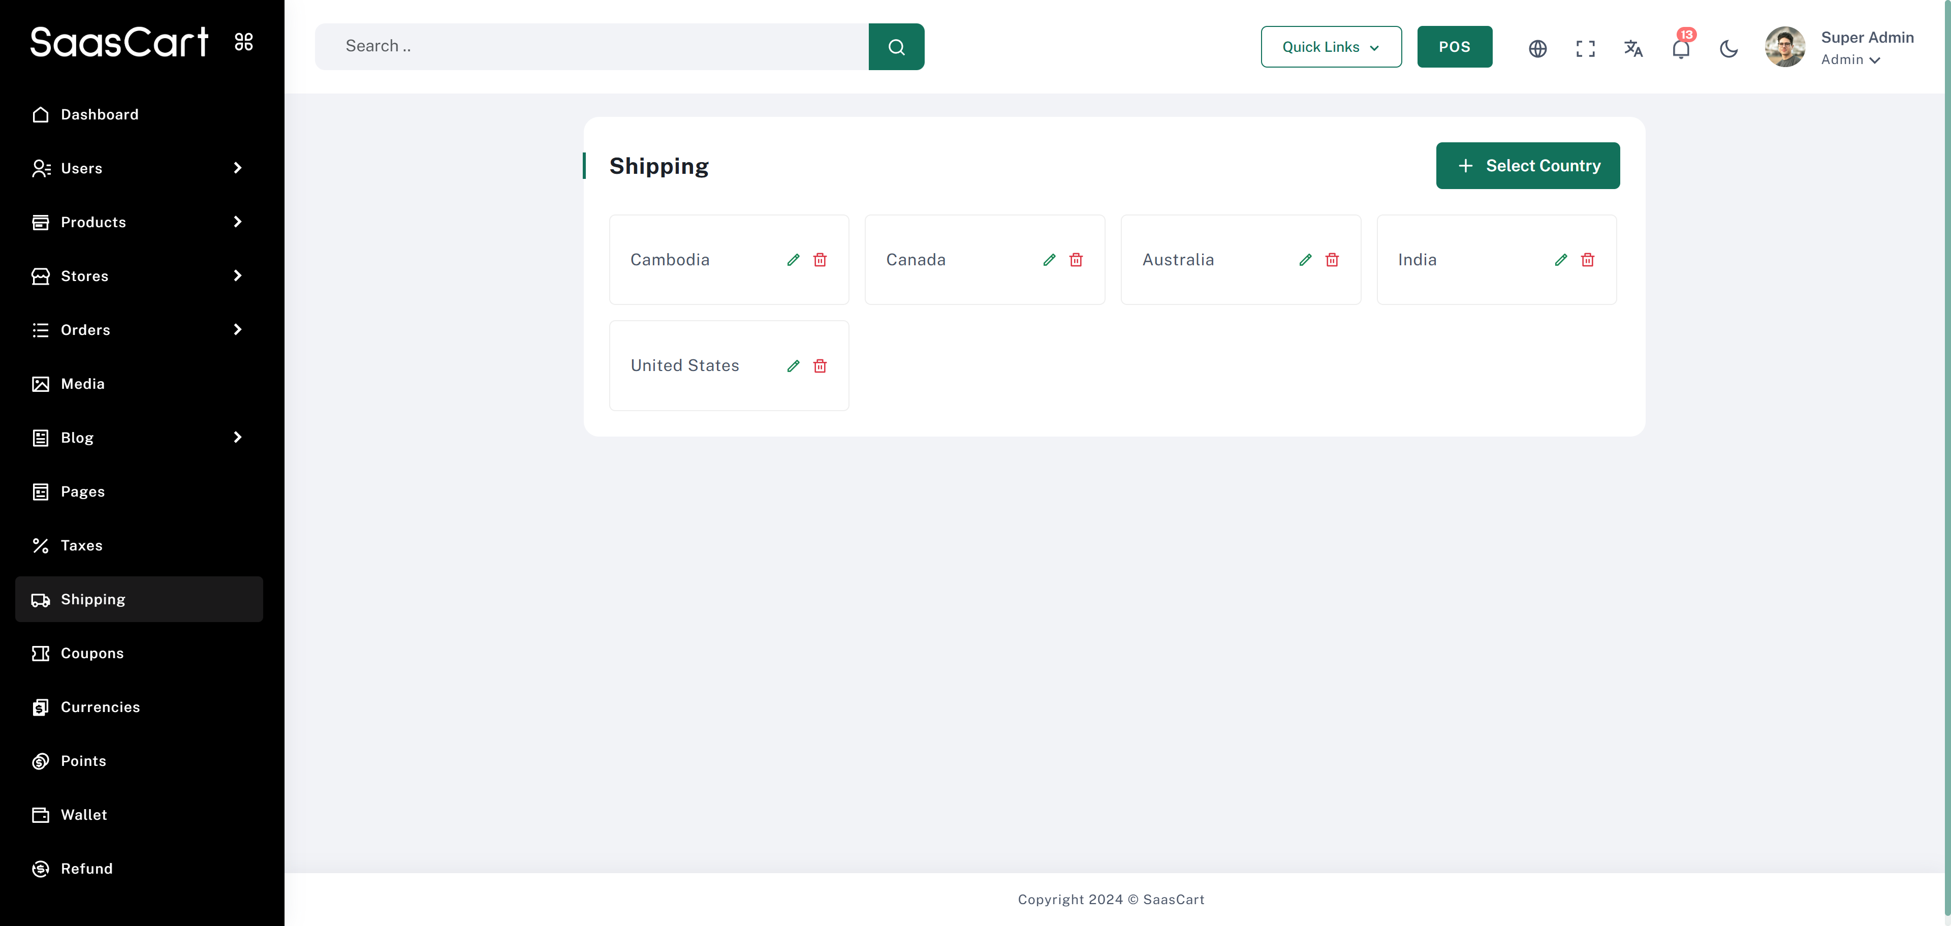Remove India with the red trash icon
The image size is (1951, 926).
[1587, 260]
